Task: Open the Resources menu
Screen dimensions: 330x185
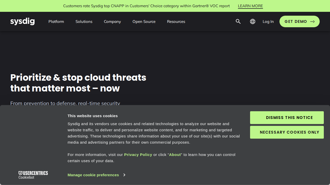Action: tap(176, 22)
